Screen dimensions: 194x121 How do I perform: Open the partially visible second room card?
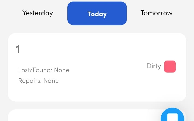pos(81,116)
